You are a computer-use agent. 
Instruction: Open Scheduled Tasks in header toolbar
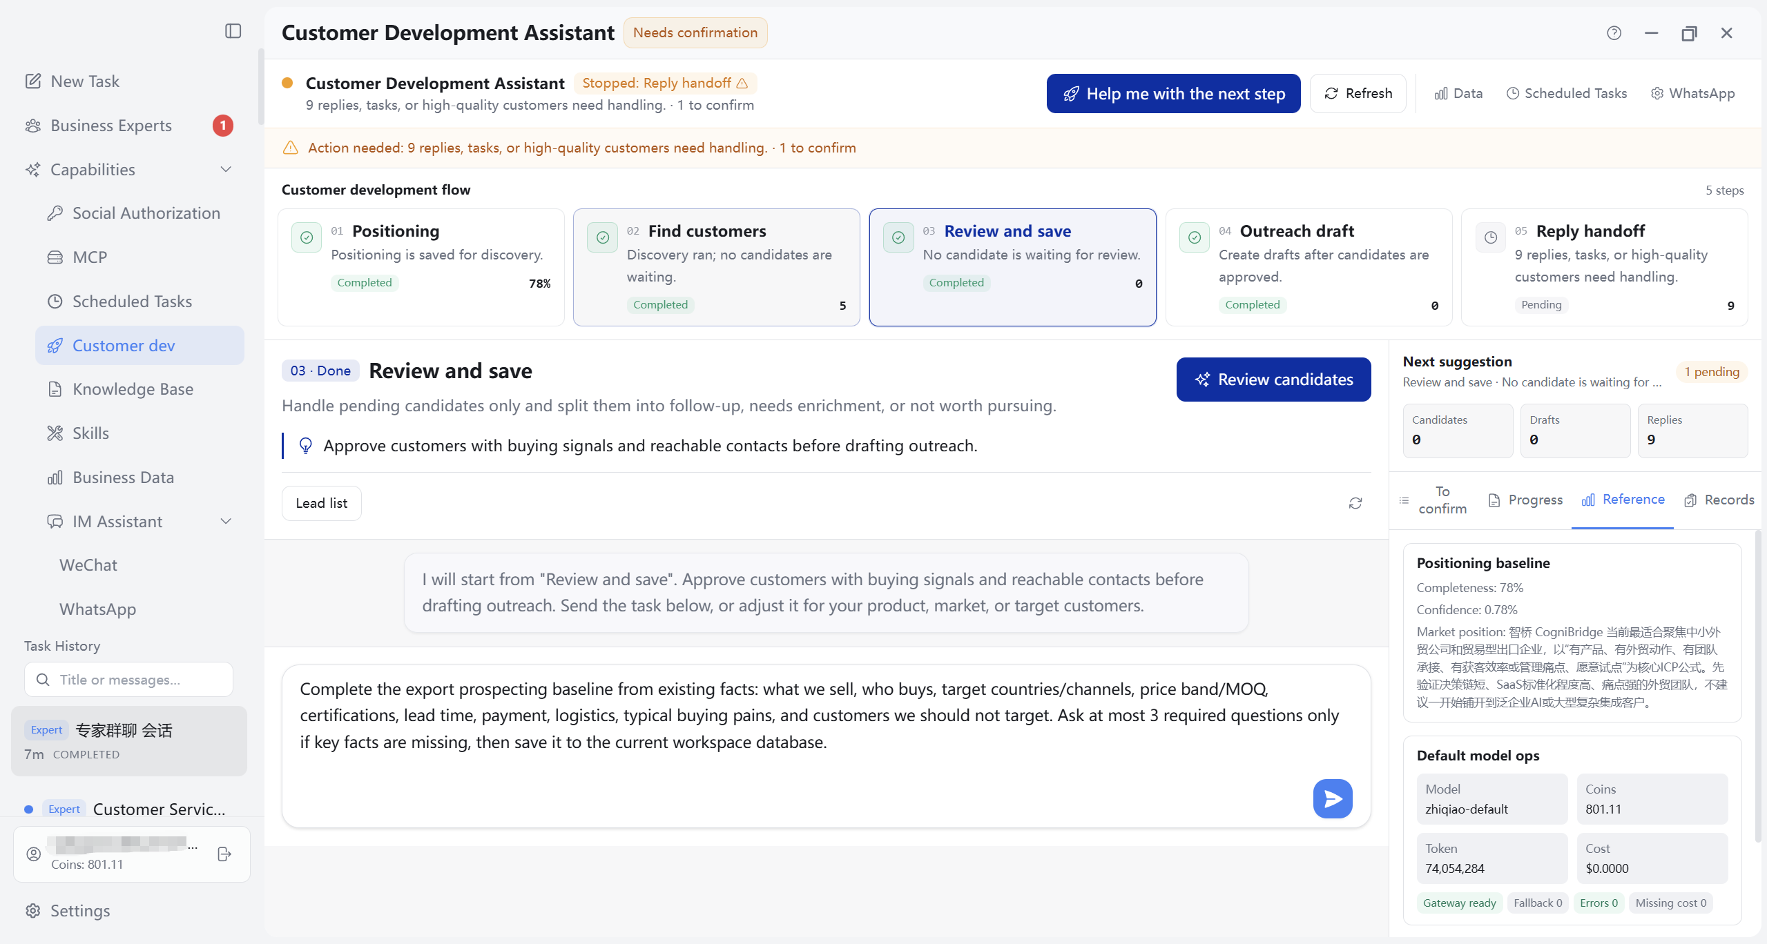coord(1566,93)
